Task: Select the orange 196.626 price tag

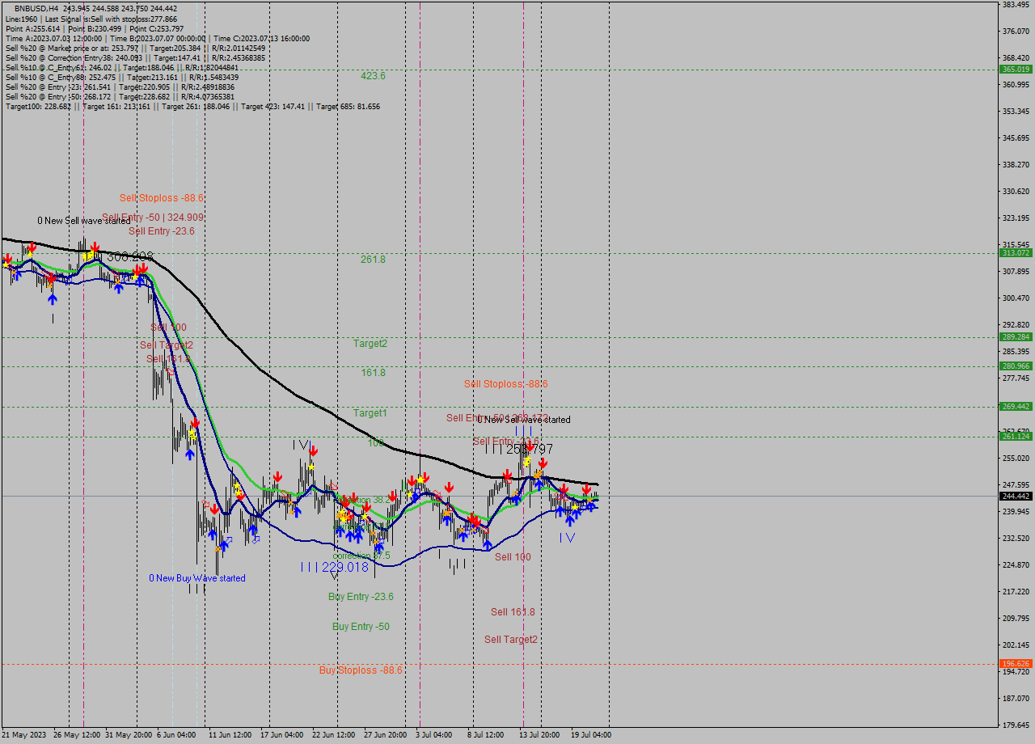Action: coord(1016,664)
